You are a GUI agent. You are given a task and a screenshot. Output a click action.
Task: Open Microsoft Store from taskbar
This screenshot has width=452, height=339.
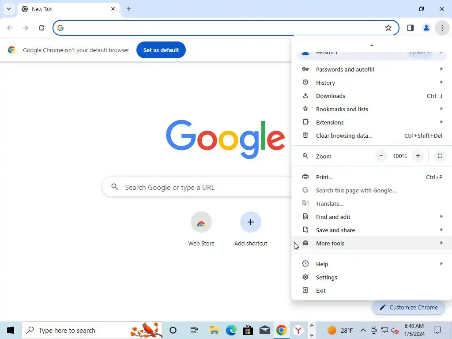pyautogui.click(x=248, y=330)
